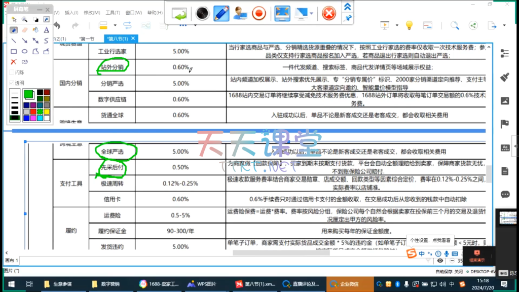The height and width of the screenshot is (292, 519).
Task: Select the eraser tool in 屏幕笔 panel
Action: (25, 30)
